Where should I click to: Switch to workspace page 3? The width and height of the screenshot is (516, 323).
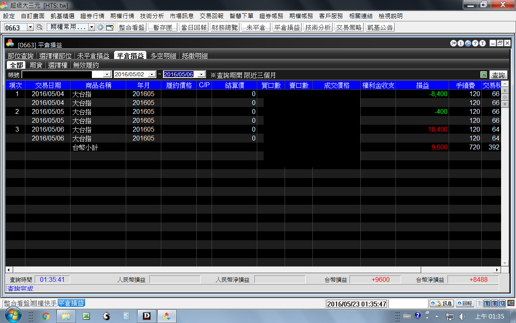pos(495,304)
